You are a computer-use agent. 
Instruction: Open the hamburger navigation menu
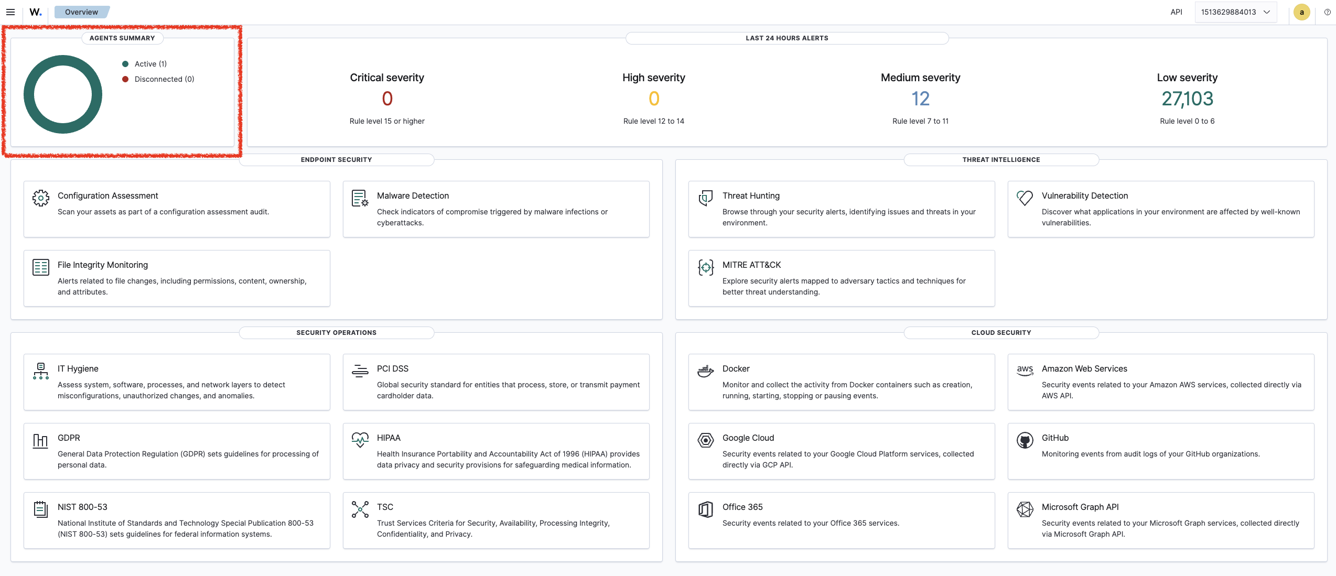(x=10, y=12)
